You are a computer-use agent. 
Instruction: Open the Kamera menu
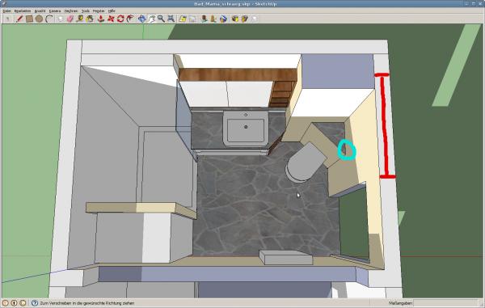click(x=55, y=11)
